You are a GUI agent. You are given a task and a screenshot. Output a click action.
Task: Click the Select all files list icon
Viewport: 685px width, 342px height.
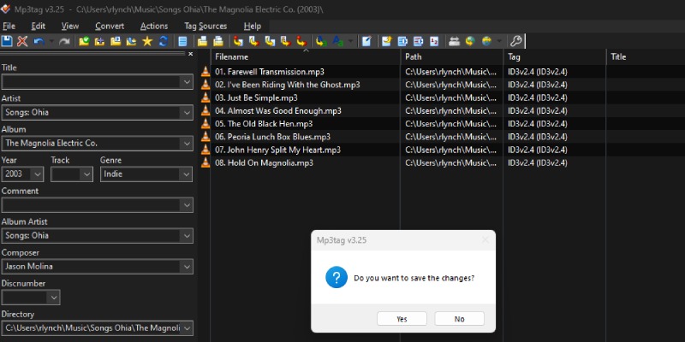pos(182,41)
